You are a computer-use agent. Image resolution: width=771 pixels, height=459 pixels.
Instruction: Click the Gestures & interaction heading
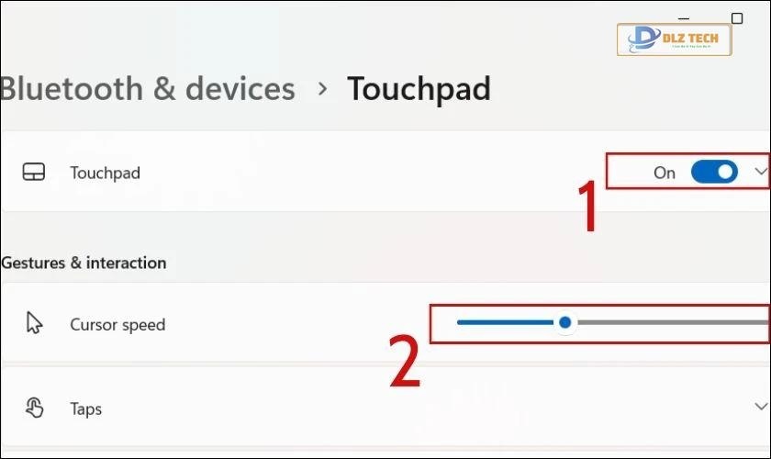(x=84, y=263)
